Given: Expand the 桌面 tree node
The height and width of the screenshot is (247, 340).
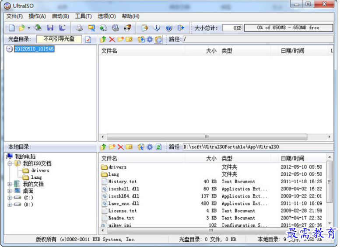Looking at the screenshot, I should click(x=10, y=191).
